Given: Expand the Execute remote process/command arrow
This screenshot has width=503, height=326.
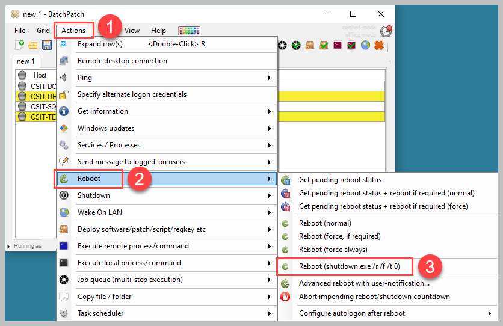Looking at the screenshot, I should click(270, 246).
